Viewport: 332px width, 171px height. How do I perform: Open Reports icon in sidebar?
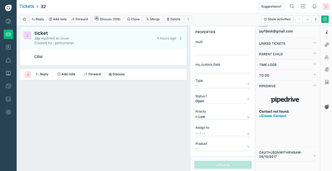click(x=8, y=99)
